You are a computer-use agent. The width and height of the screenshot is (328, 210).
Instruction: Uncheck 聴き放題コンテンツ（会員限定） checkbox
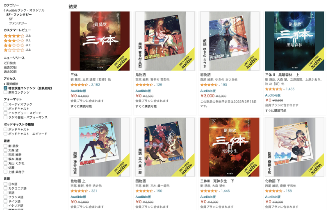point(5,88)
